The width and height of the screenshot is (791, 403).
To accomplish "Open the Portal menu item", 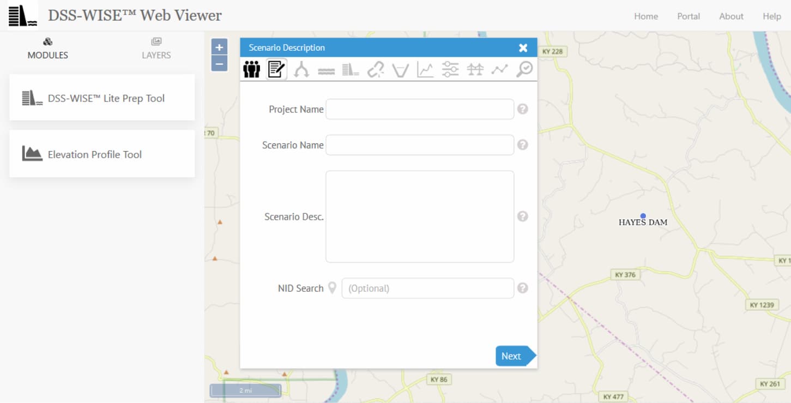I will [689, 16].
